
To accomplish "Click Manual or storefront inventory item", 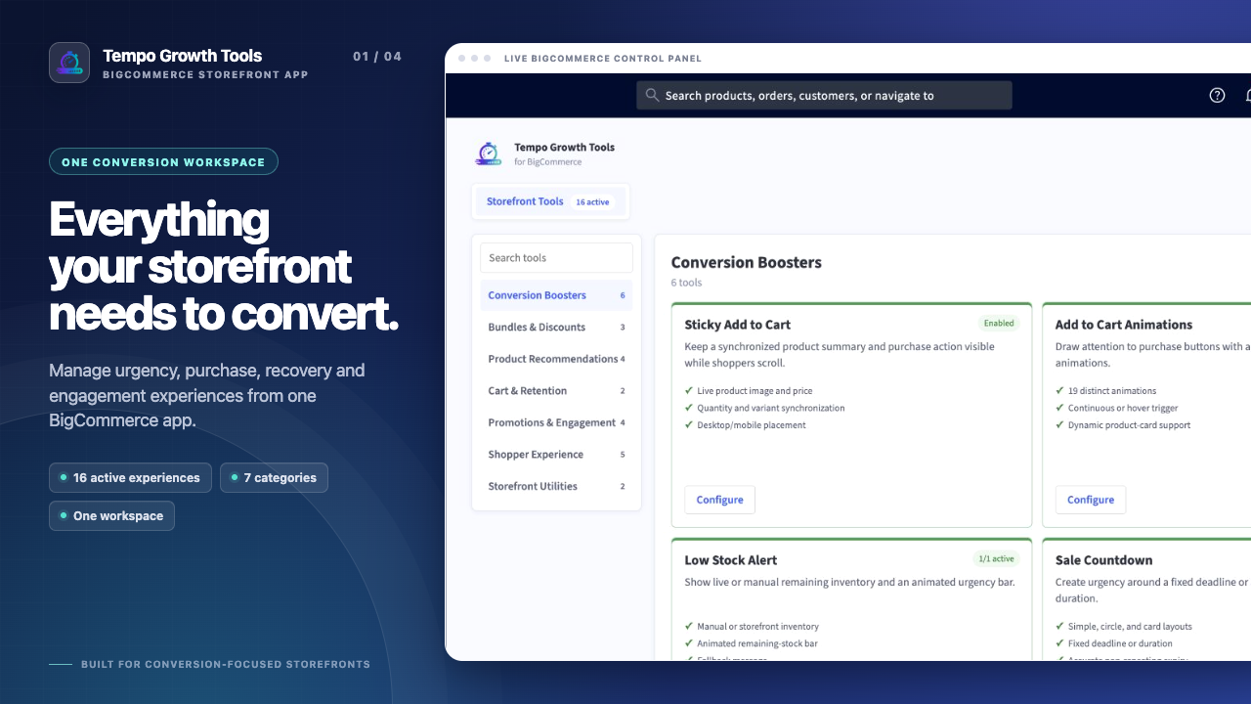I will (752, 627).
